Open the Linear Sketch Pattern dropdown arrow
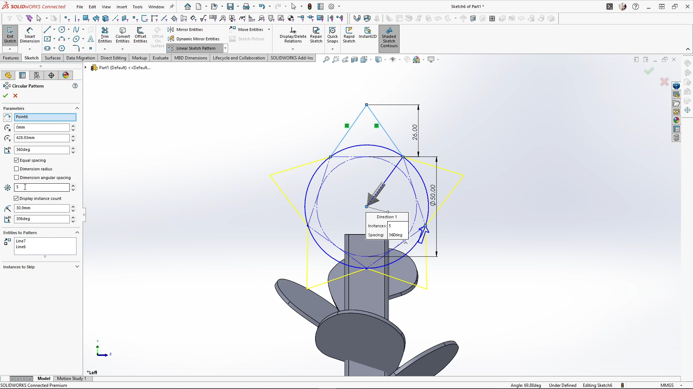The width and height of the screenshot is (693, 389). [225, 48]
